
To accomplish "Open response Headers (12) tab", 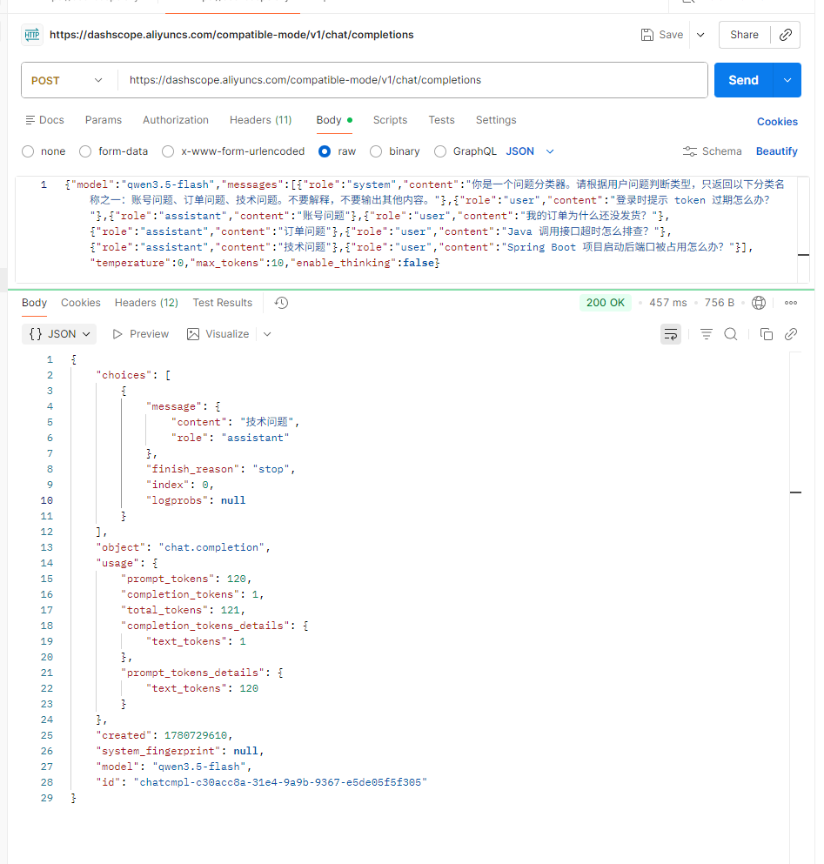I will (146, 303).
